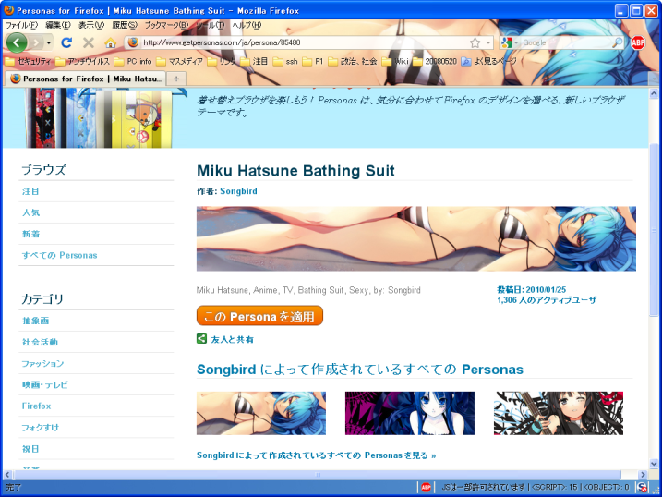The height and width of the screenshot is (497, 662).
Task: Click the Forward navigation arrow
Action: pyautogui.click(x=37, y=42)
